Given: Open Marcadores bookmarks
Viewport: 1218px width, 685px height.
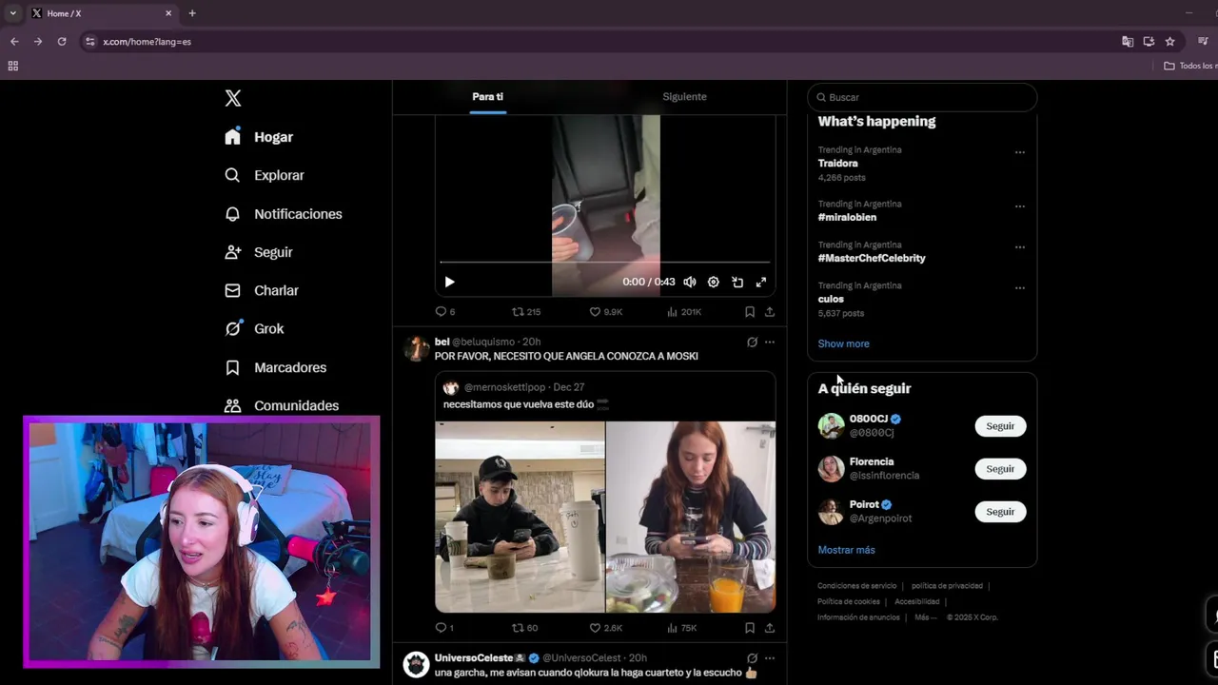Looking at the screenshot, I should click(276, 367).
